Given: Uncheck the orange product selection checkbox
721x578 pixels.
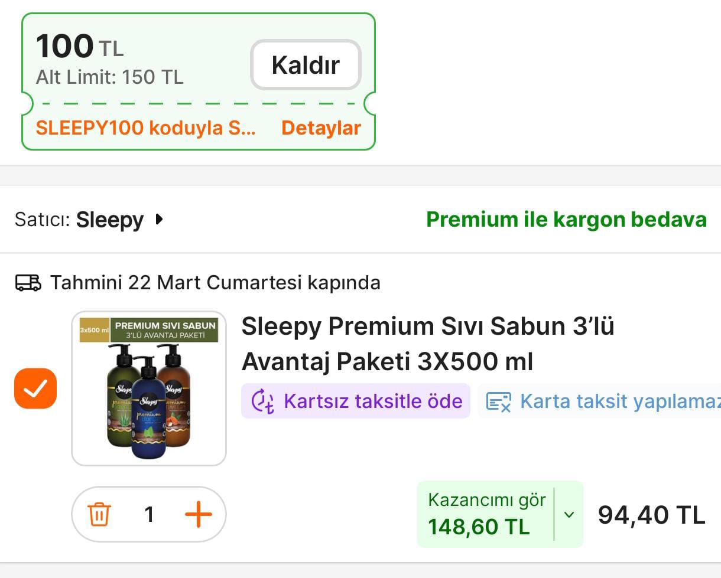Looking at the screenshot, I should 35,388.
